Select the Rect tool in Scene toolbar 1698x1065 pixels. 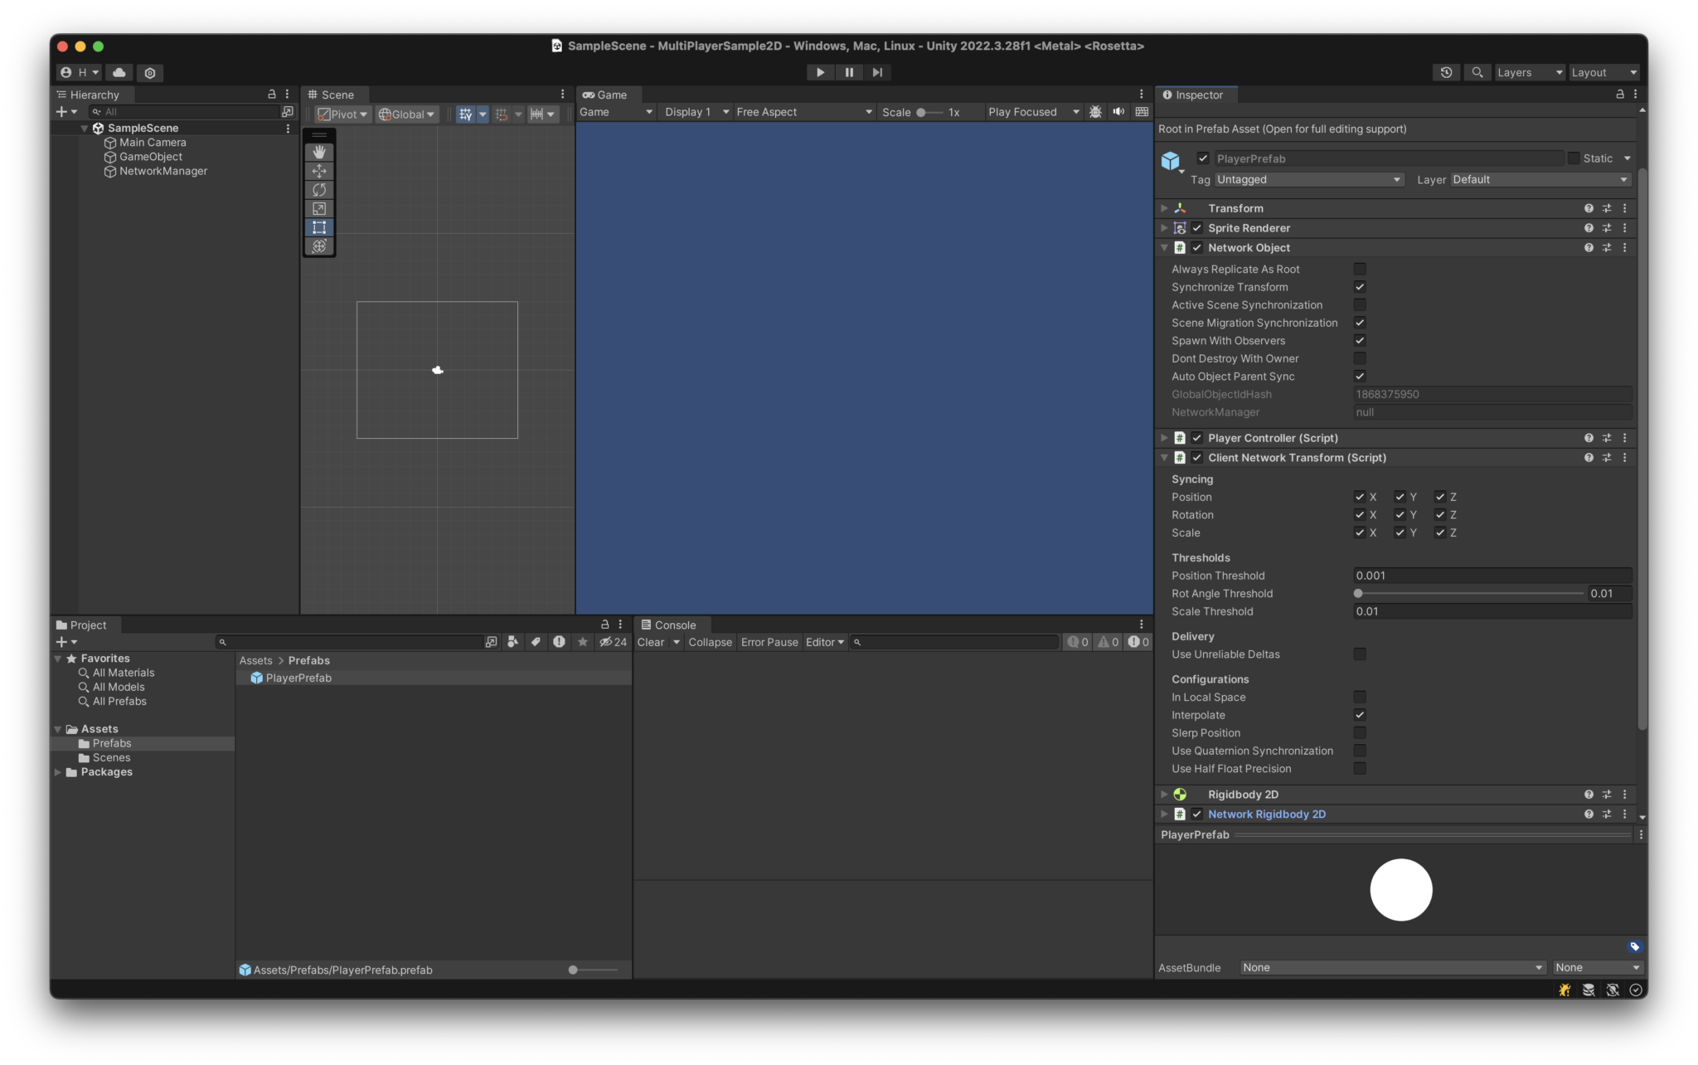point(319,227)
